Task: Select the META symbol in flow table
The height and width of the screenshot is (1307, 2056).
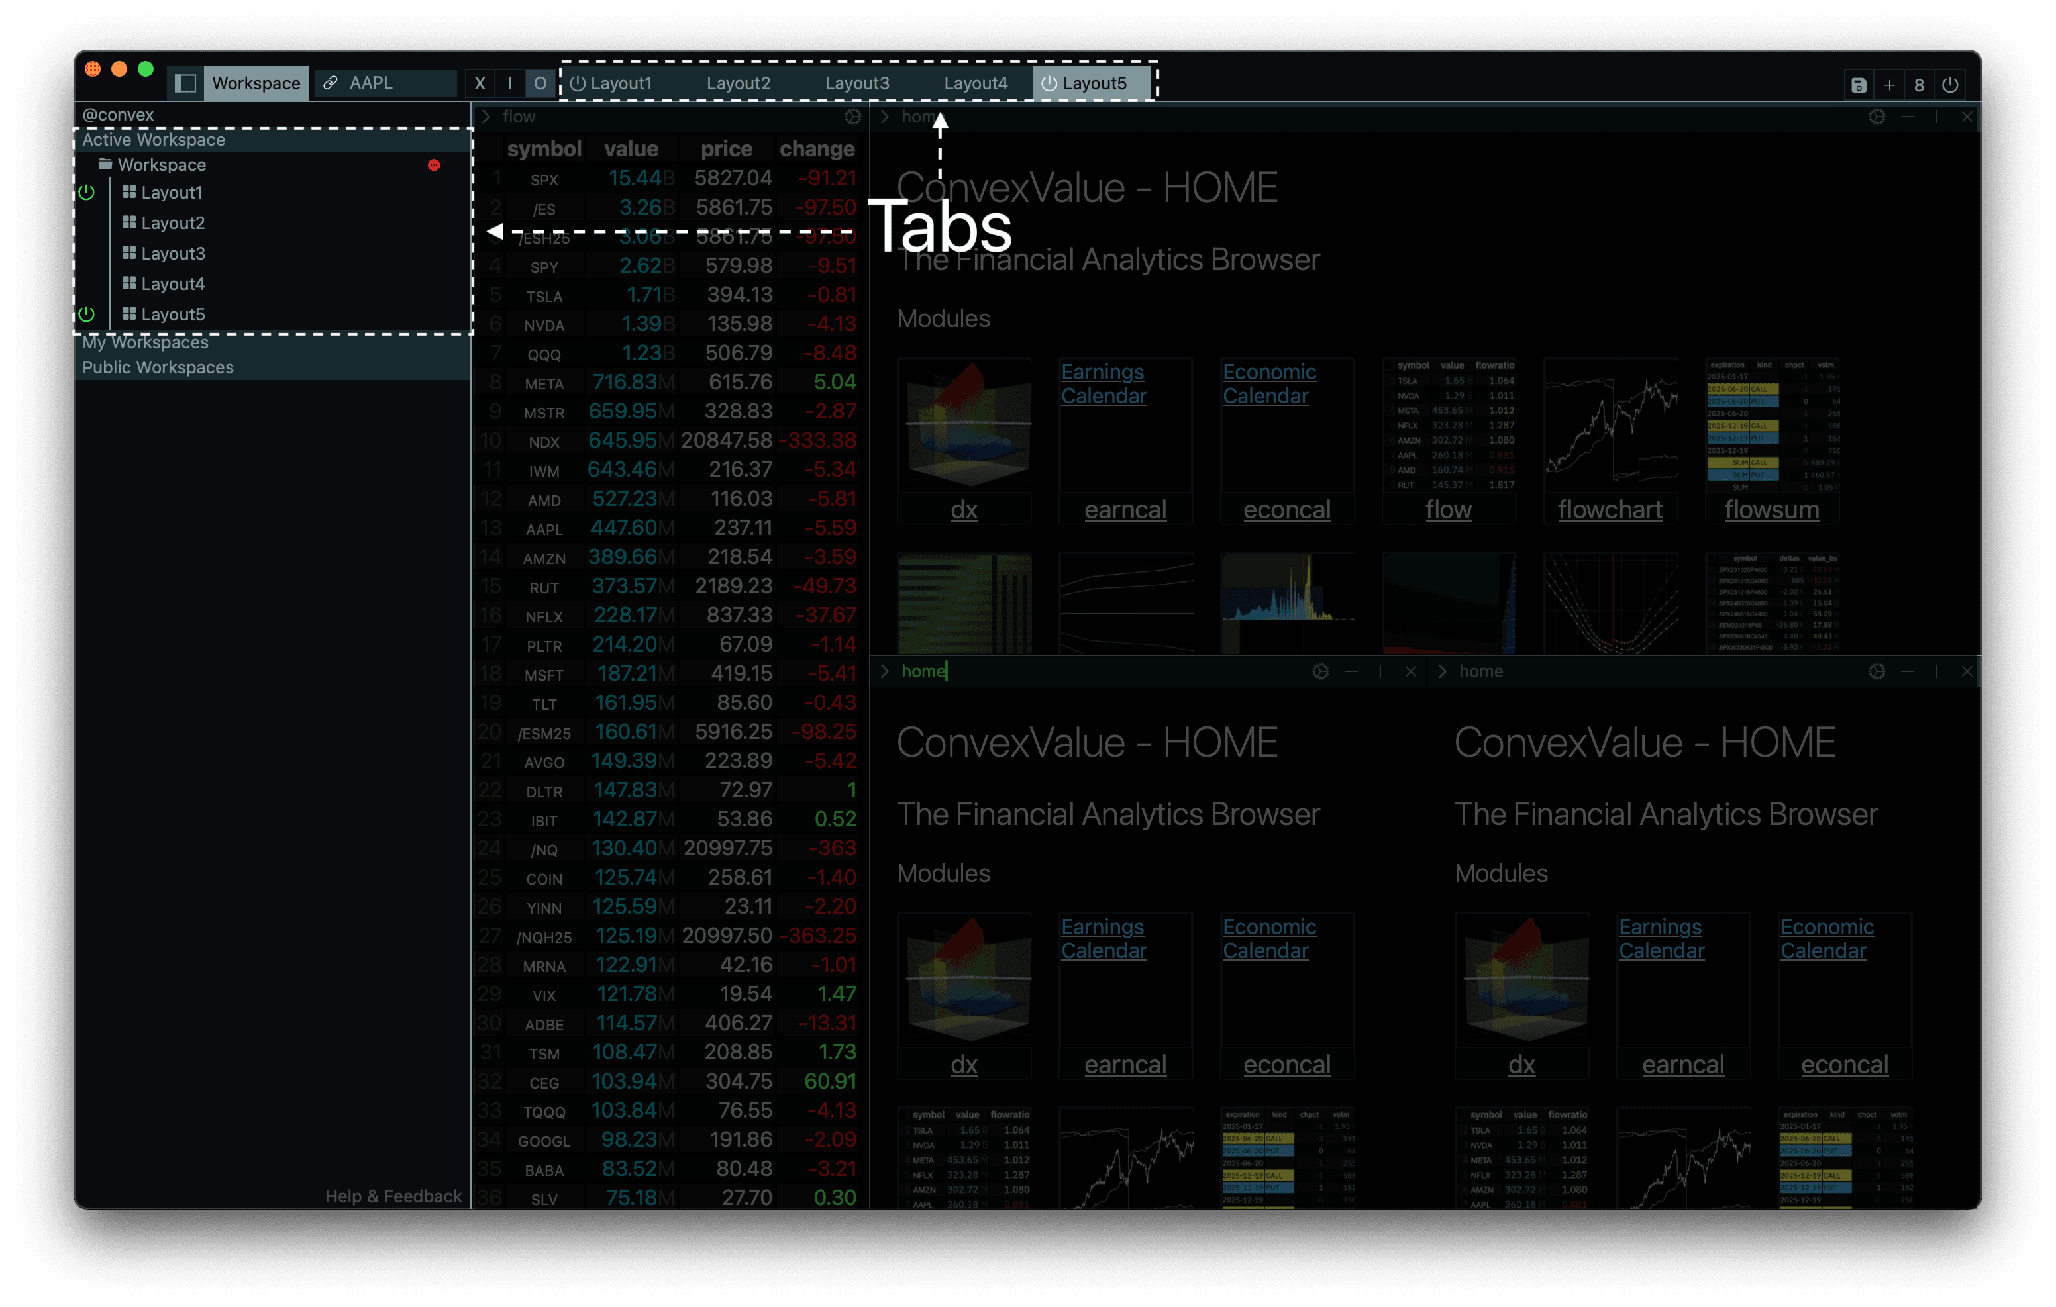Action: pos(544,383)
